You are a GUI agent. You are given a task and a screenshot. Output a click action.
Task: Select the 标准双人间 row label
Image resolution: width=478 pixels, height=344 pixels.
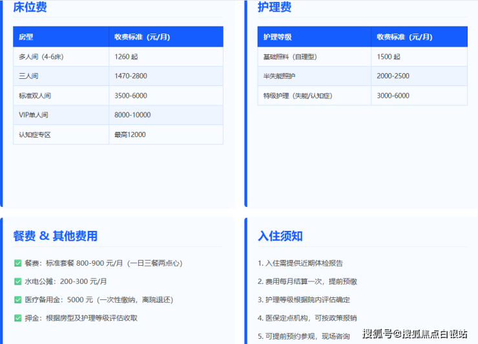pyautogui.click(x=61, y=96)
